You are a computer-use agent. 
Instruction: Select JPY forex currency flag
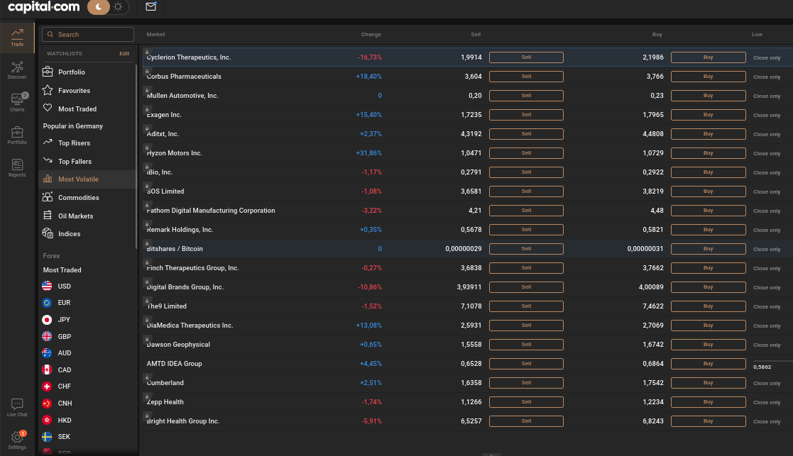click(47, 320)
